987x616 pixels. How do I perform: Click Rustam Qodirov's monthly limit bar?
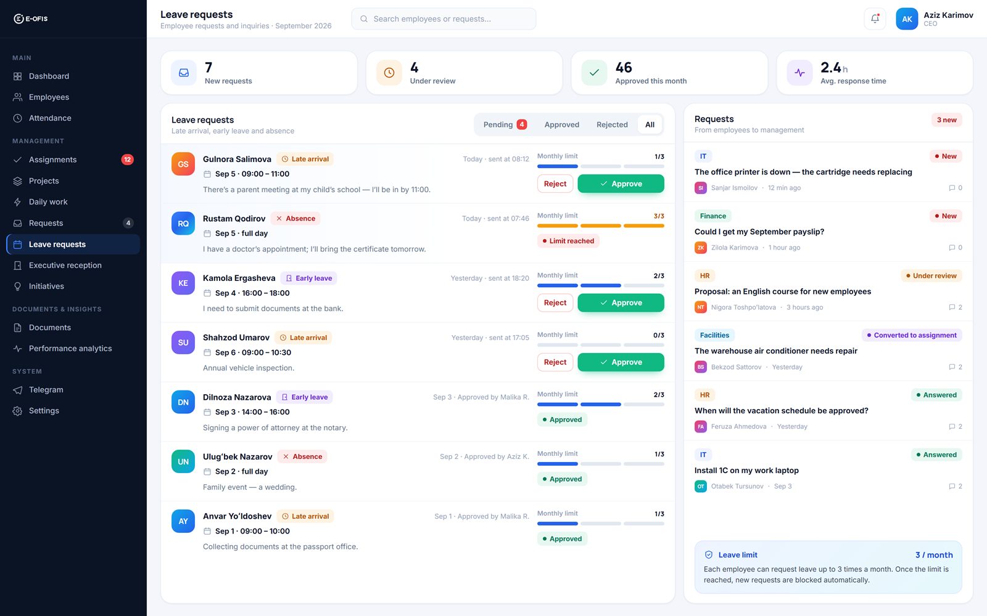(601, 226)
